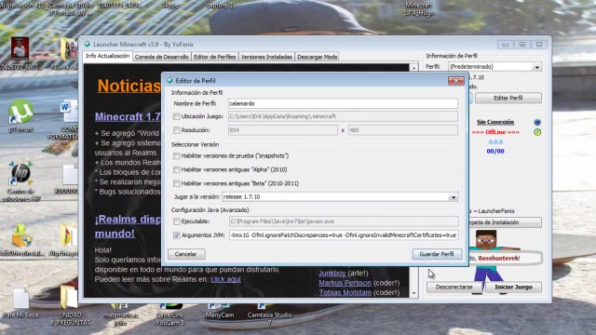
Task: Click the Cancelar button
Action: click(x=186, y=254)
